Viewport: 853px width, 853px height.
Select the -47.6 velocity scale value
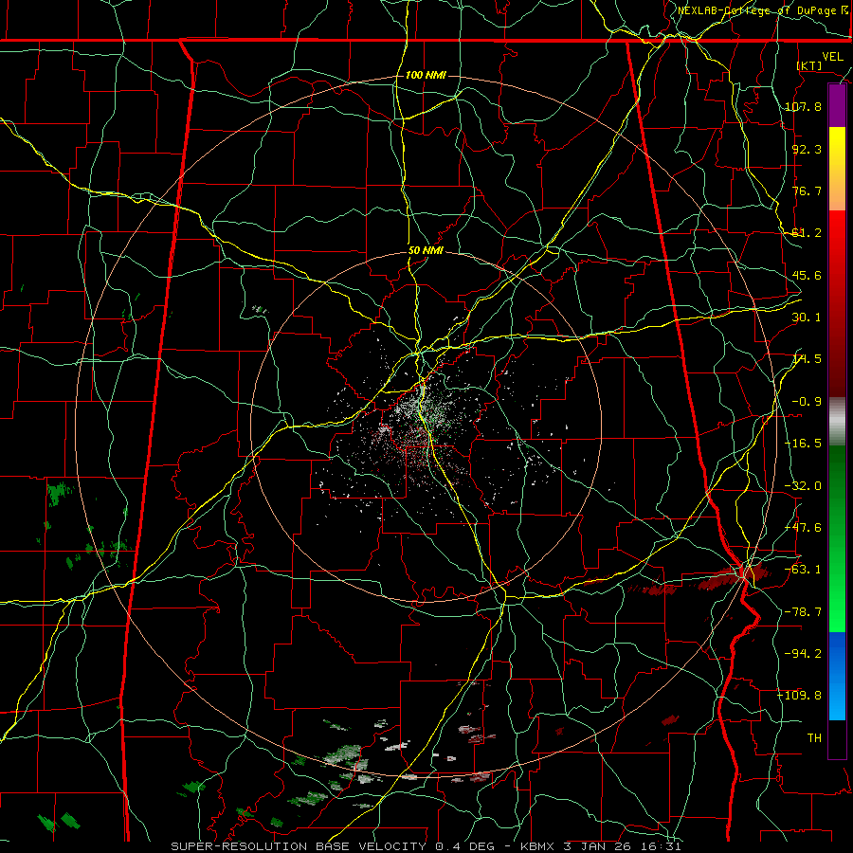803,528
